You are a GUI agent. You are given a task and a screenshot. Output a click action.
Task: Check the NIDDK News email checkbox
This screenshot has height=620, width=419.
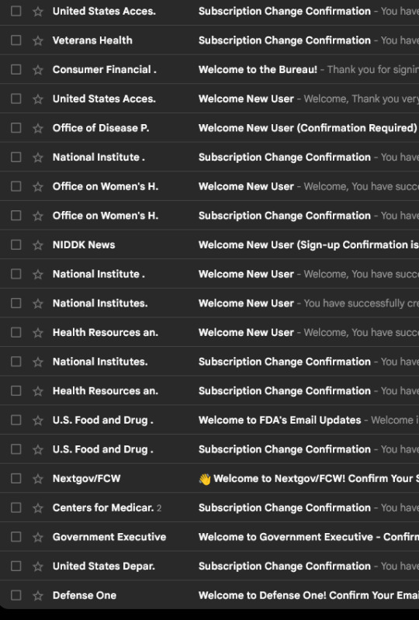click(x=16, y=244)
